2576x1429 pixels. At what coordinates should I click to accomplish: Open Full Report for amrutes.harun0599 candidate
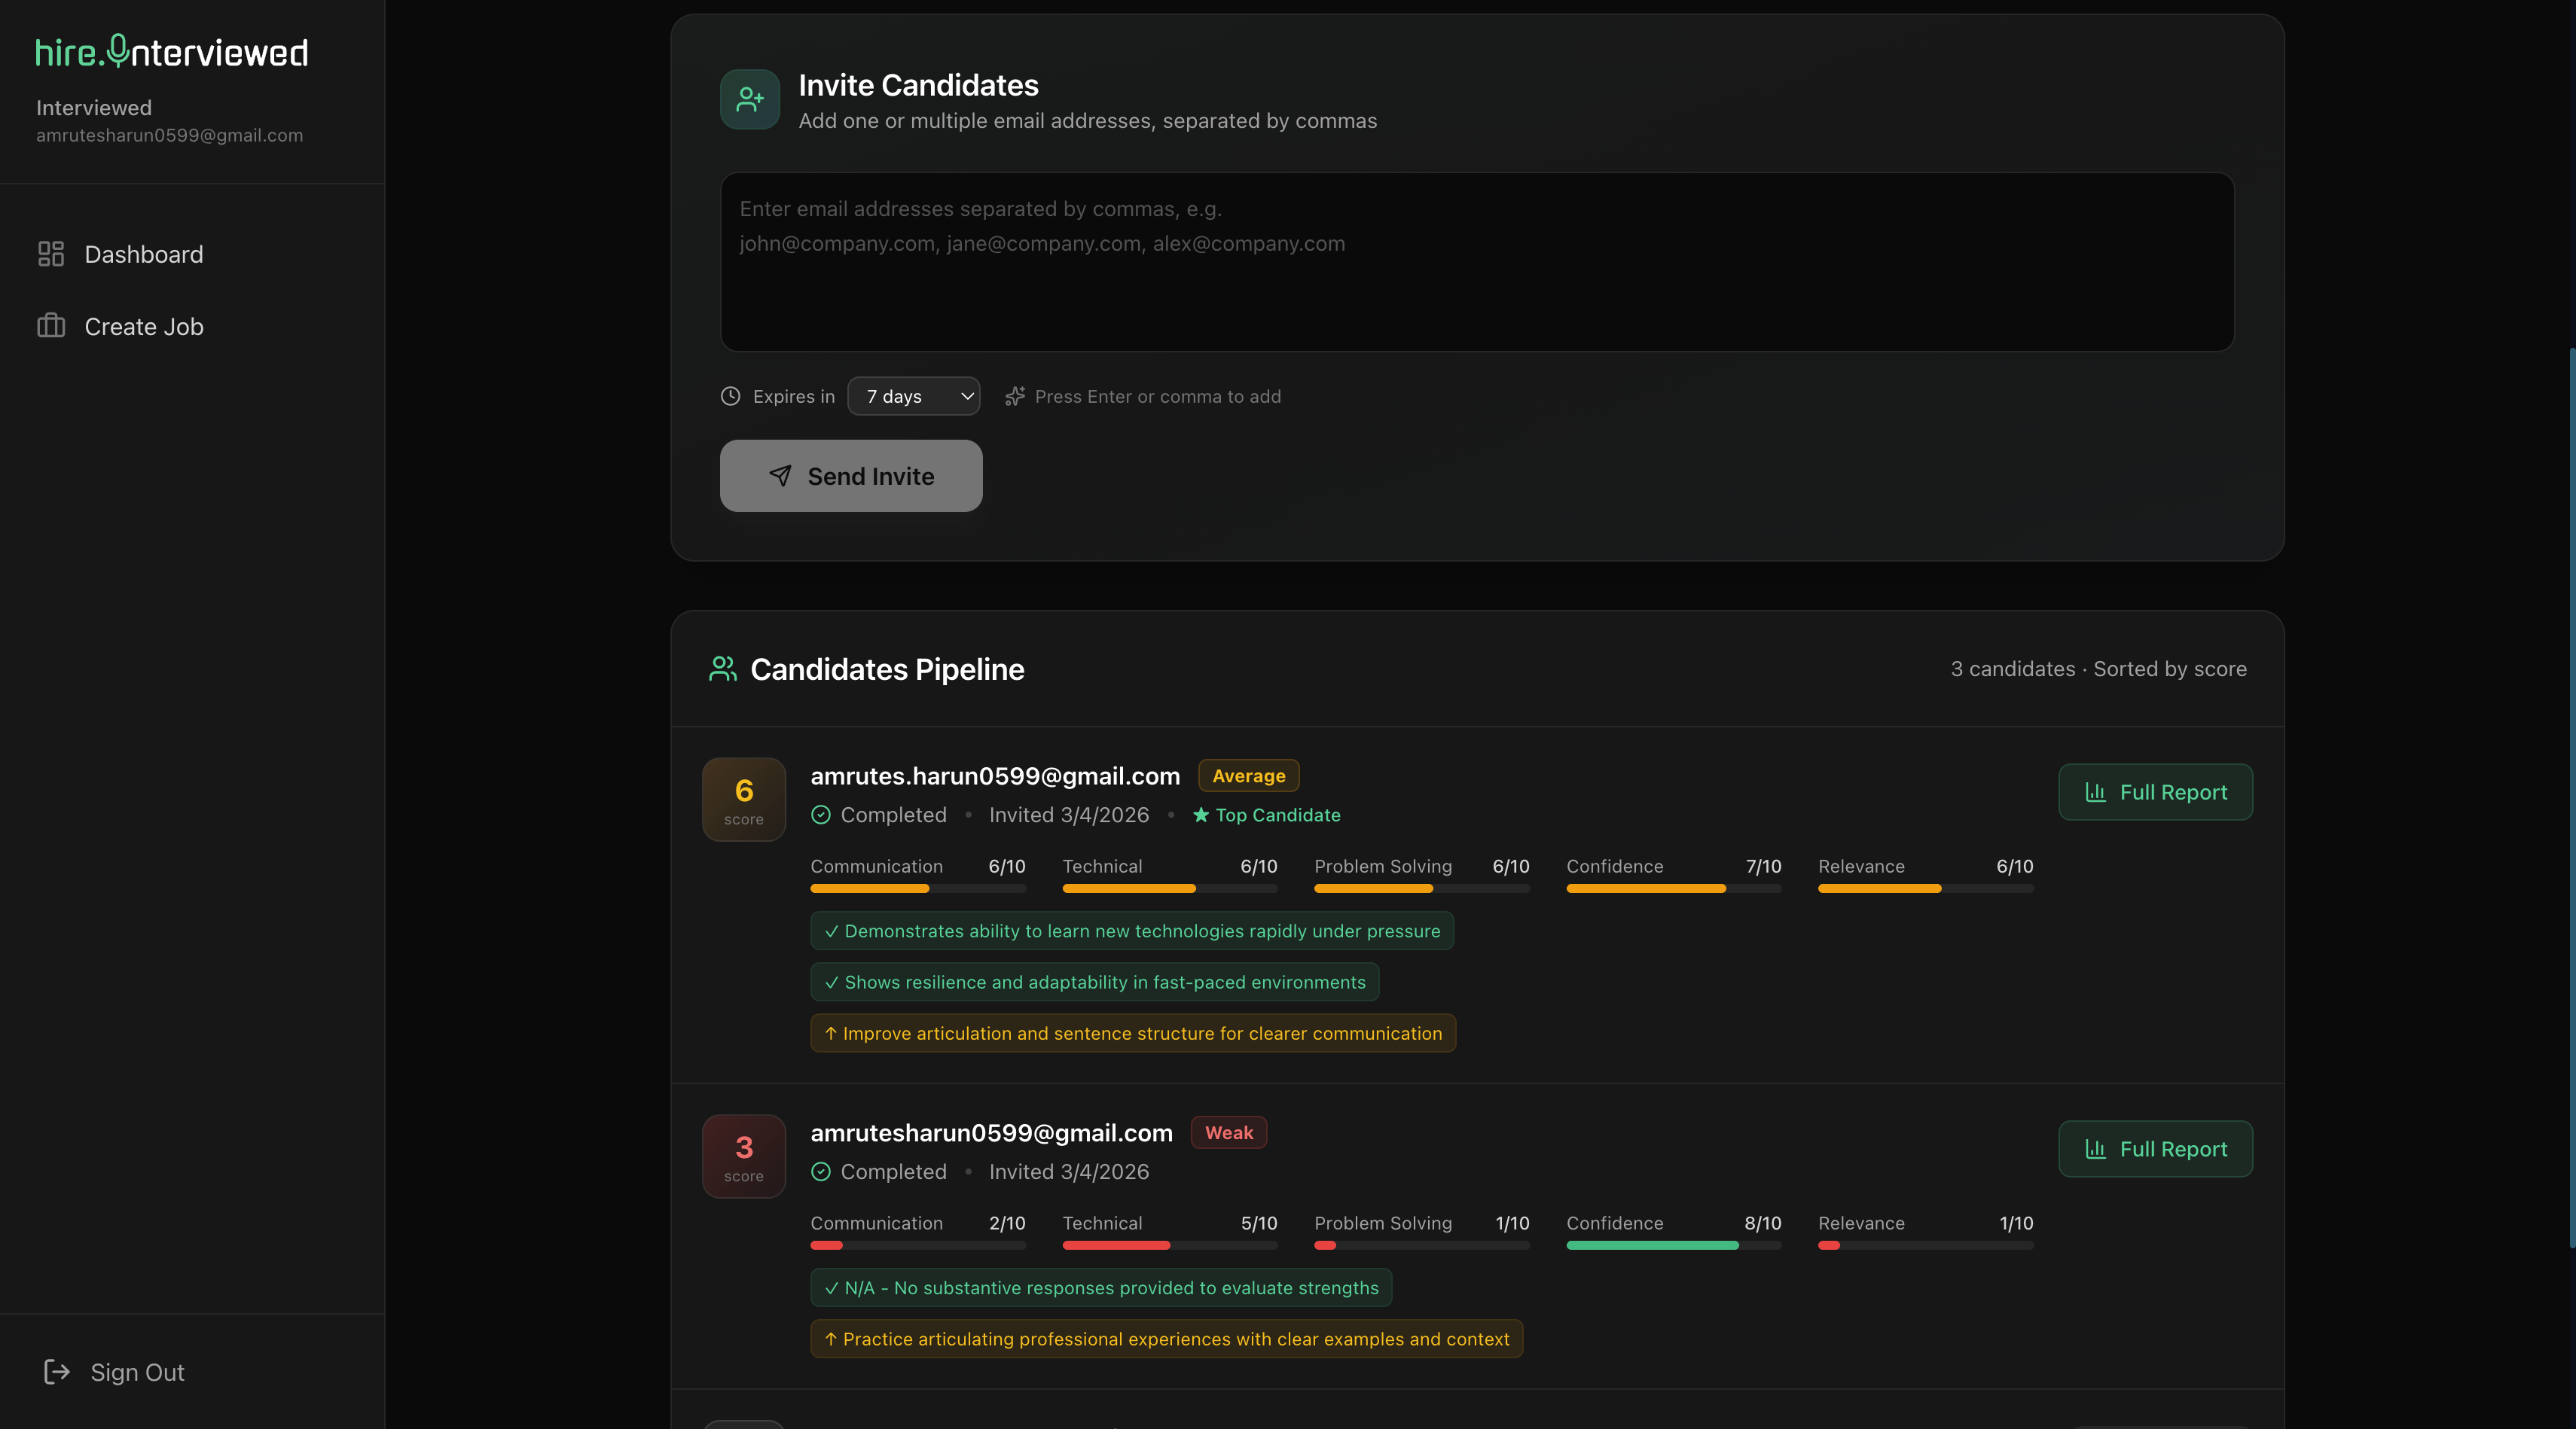(2155, 793)
